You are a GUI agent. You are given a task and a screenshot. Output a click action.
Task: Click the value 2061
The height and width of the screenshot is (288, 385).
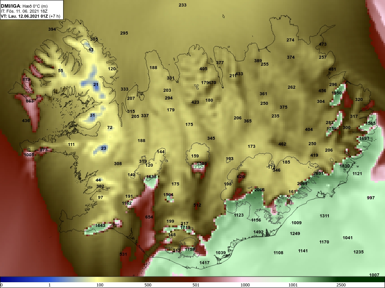[x=302, y=184]
